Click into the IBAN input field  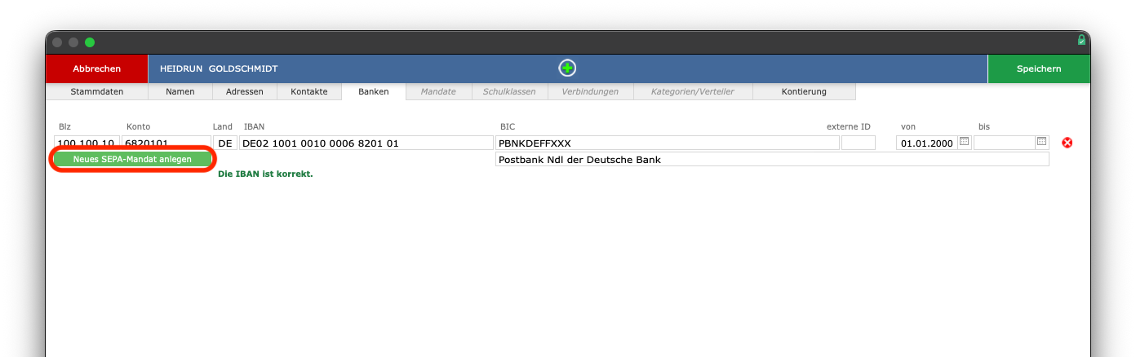pos(366,143)
